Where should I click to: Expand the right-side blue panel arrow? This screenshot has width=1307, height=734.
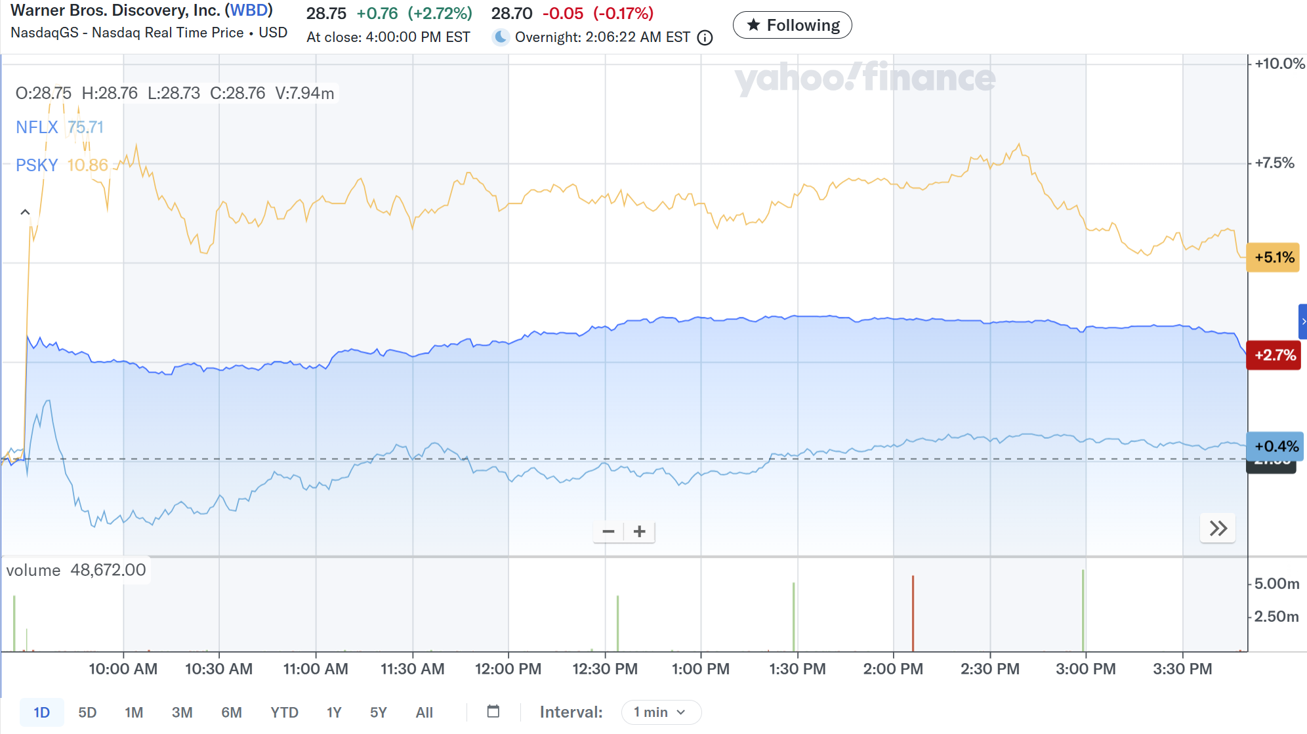[x=1303, y=321]
